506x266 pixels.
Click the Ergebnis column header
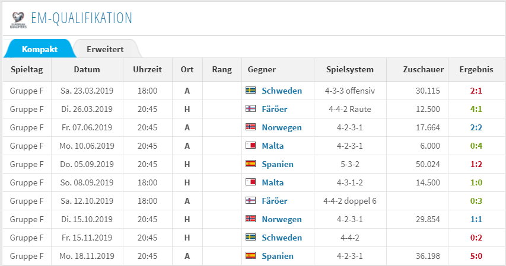pos(476,69)
